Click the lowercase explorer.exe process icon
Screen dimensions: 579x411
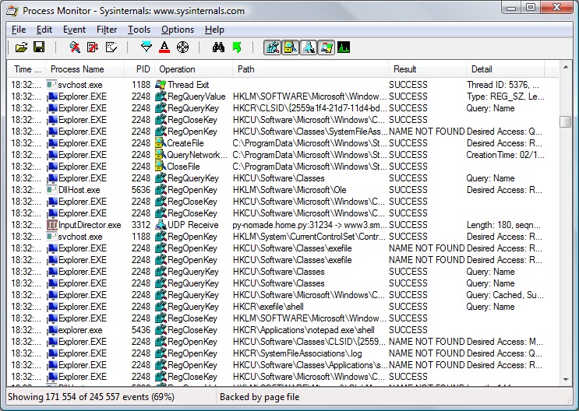(x=52, y=330)
